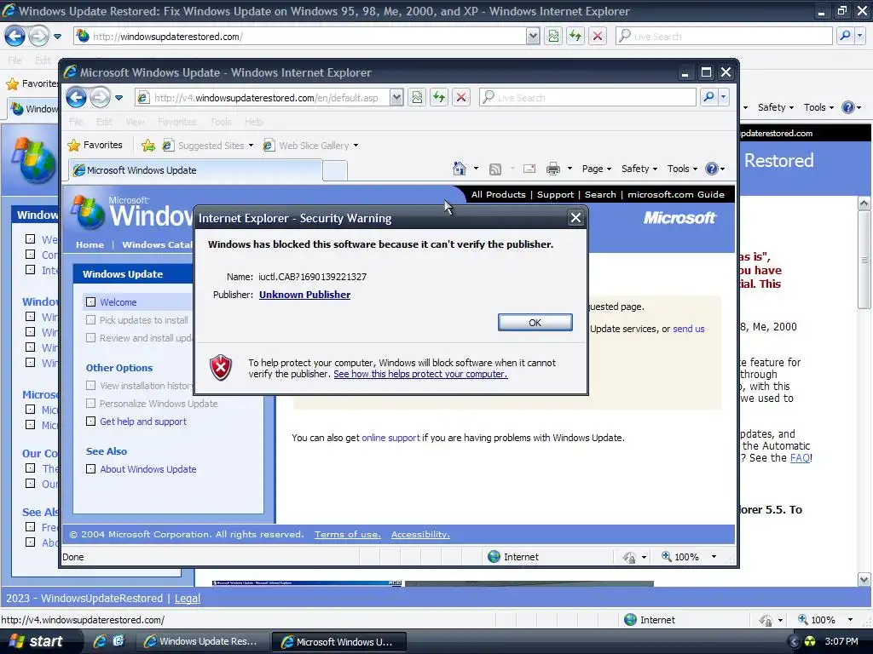873x654 pixels.
Task: Refresh page in background window
Action: [575, 37]
